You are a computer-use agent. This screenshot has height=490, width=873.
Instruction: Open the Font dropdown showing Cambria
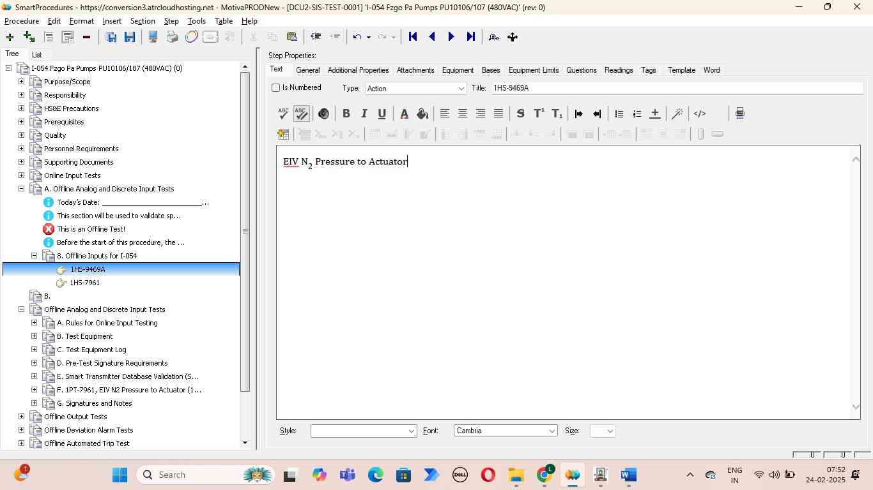point(552,431)
